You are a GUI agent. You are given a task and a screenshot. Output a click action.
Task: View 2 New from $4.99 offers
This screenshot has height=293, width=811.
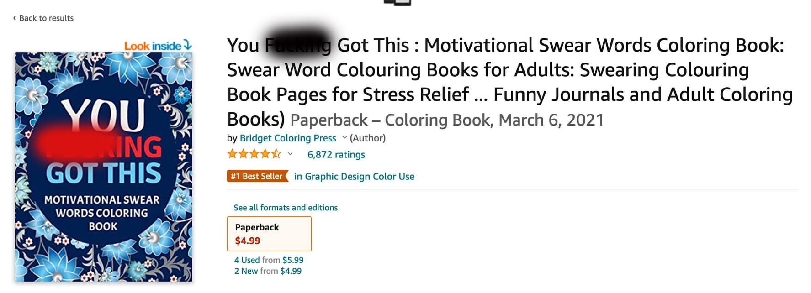(268, 271)
